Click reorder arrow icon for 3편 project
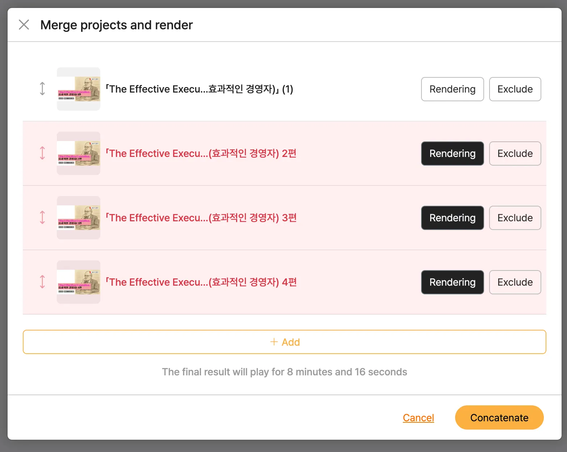The height and width of the screenshot is (452, 567). [x=42, y=217]
